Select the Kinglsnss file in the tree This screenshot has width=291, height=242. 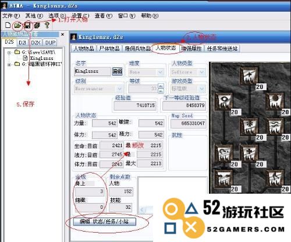41,58
